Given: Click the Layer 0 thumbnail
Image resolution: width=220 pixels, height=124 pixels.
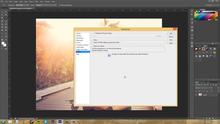Looking at the screenshot, I should click(x=200, y=95).
